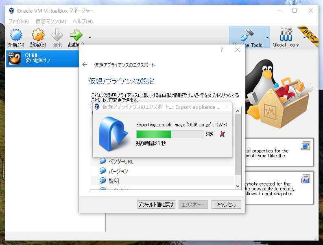Viewport: 323px width, 245px height.
Task: Click the Snapshots camera icon
Action: pos(306,179)
